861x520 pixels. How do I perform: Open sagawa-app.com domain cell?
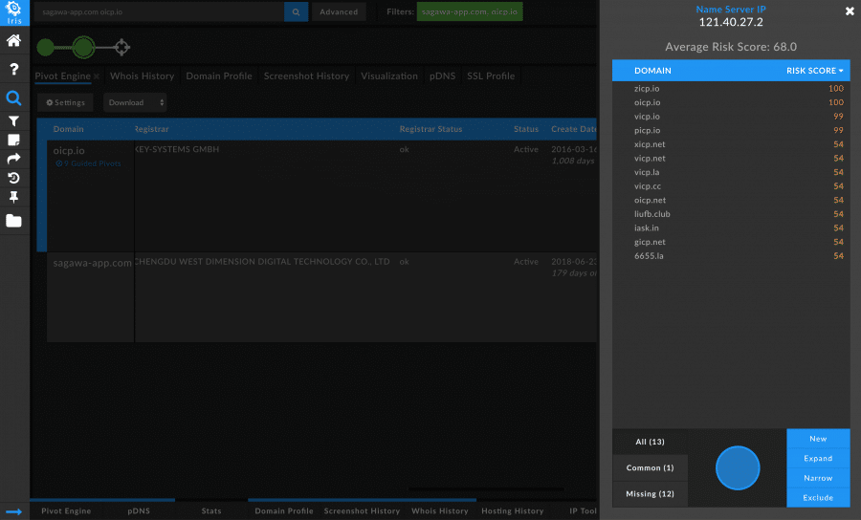91,297
